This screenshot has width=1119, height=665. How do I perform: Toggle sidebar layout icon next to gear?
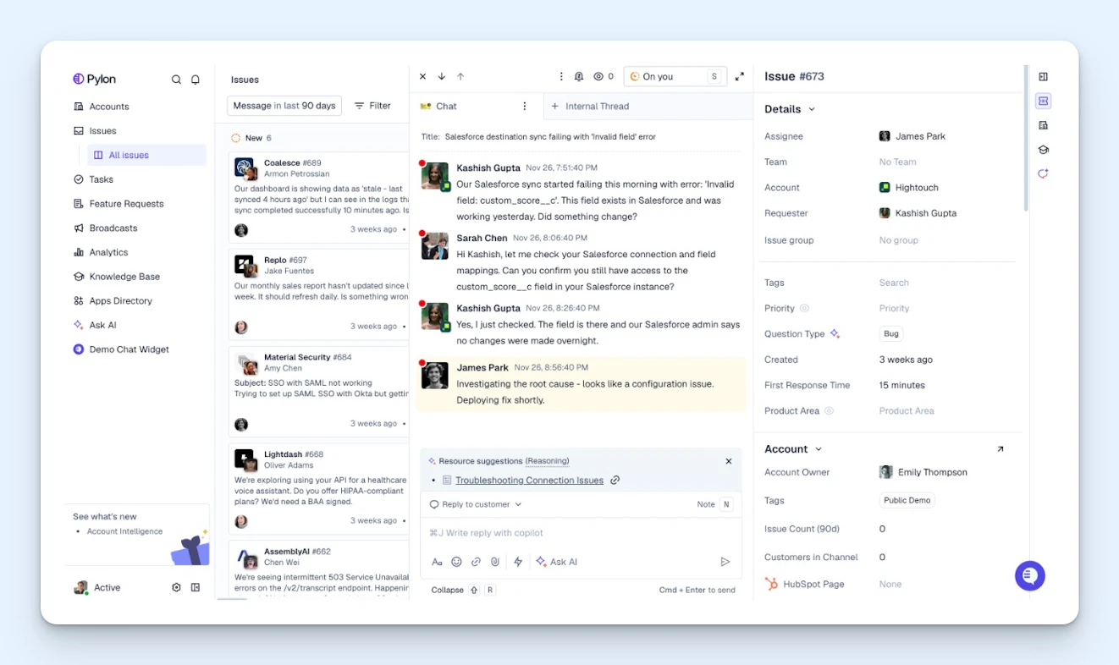pos(196,587)
